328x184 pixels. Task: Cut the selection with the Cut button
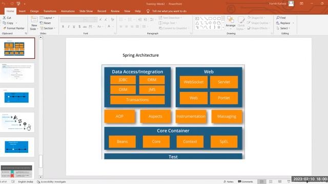(7, 18)
